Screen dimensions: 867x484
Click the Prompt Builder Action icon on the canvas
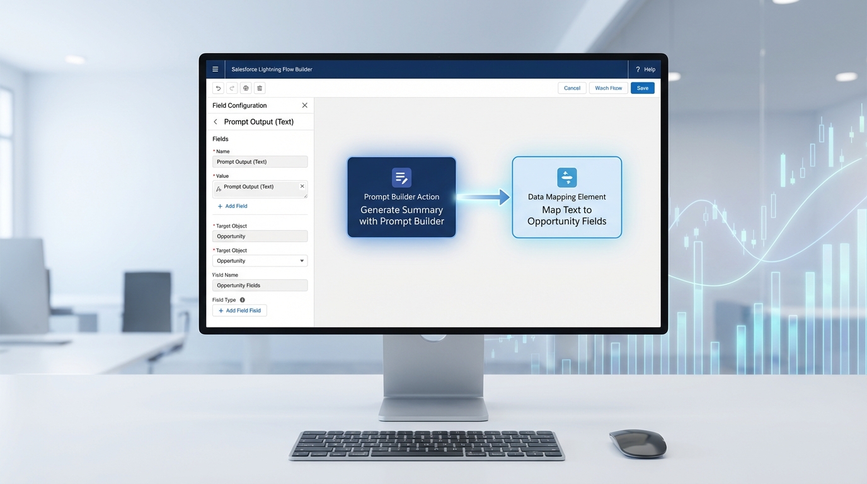point(401,177)
